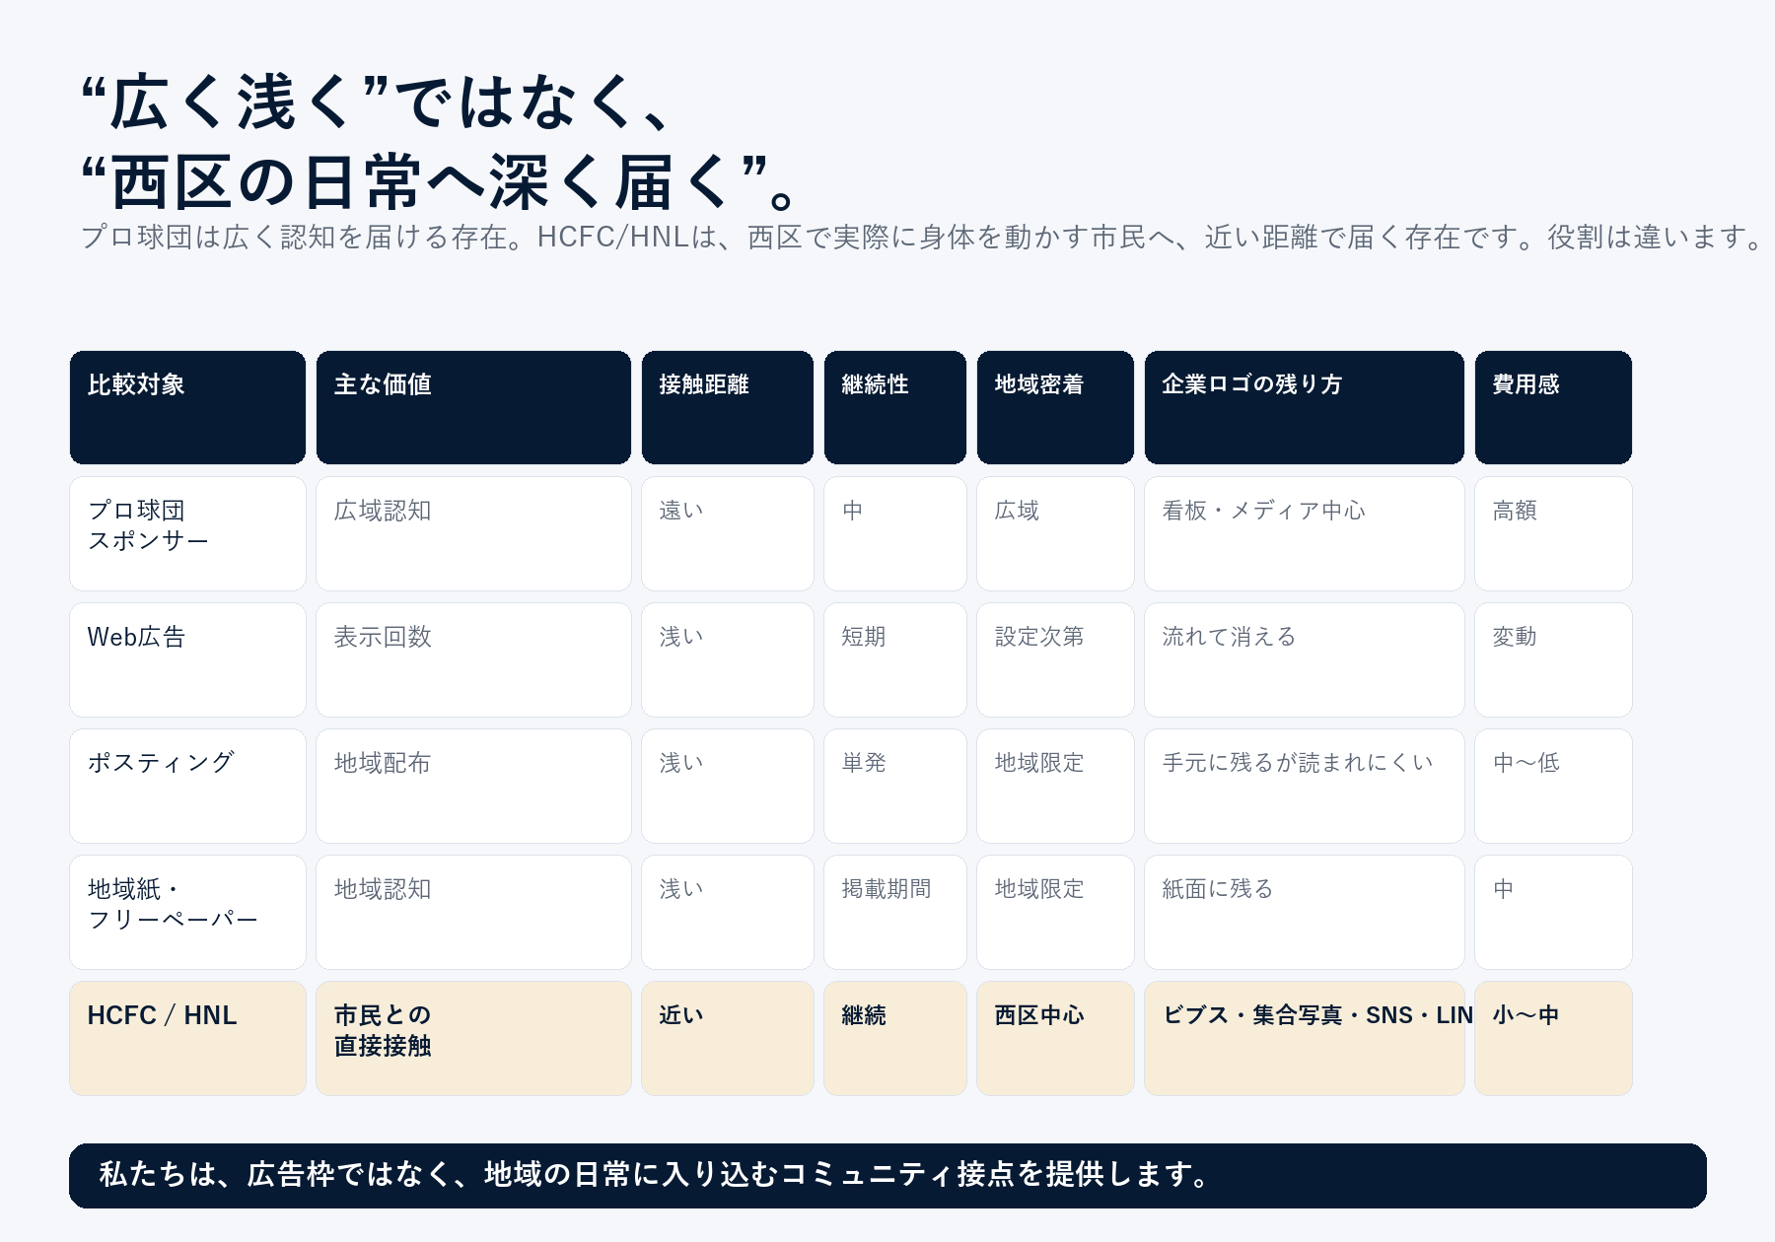Click the 継続 cell in HCFC row

point(895,1038)
